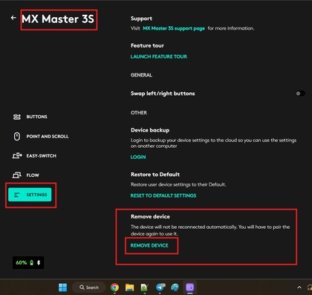This screenshot has height=295, width=312.
Task: Click the Swap left/right buttons label
Action: click(x=163, y=94)
